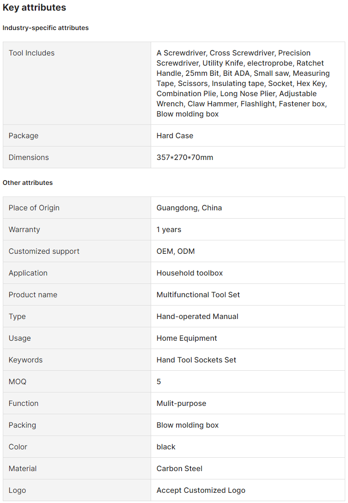
Task: Select the Tool Includes label cell
Action: point(31,53)
